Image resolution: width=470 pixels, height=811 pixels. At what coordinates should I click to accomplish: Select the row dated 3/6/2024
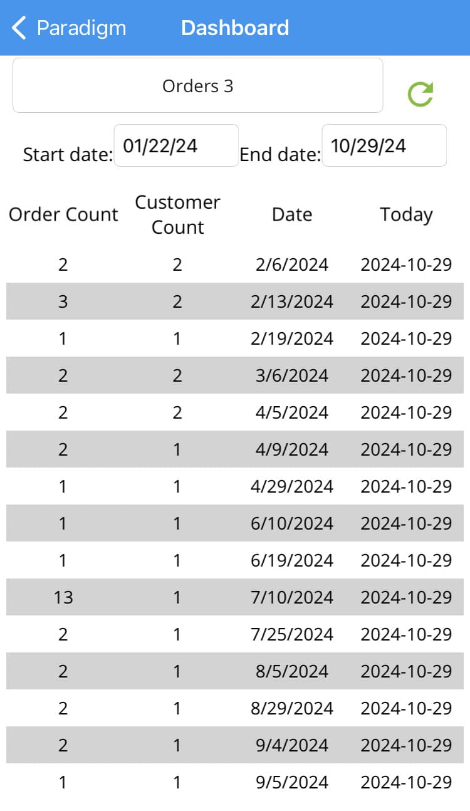click(235, 375)
